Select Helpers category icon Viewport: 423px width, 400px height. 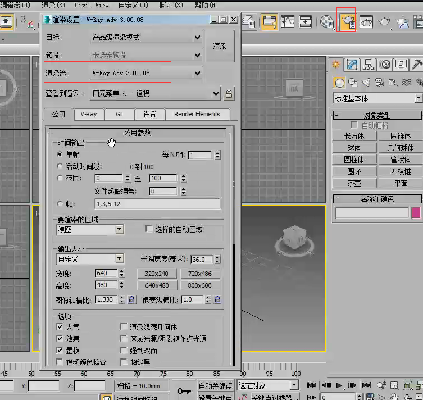coord(393,83)
